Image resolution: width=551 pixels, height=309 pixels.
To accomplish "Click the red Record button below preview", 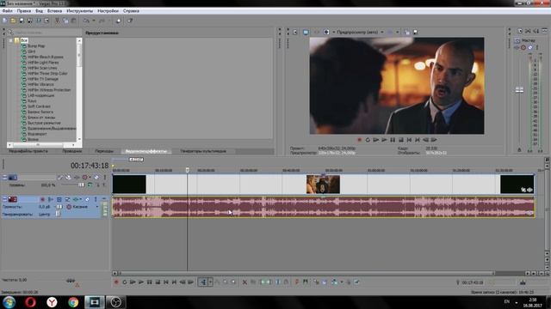I will pos(359,140).
